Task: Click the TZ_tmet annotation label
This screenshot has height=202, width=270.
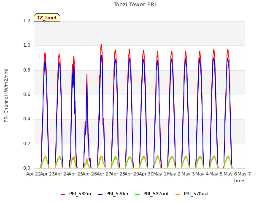Action: 47,18
